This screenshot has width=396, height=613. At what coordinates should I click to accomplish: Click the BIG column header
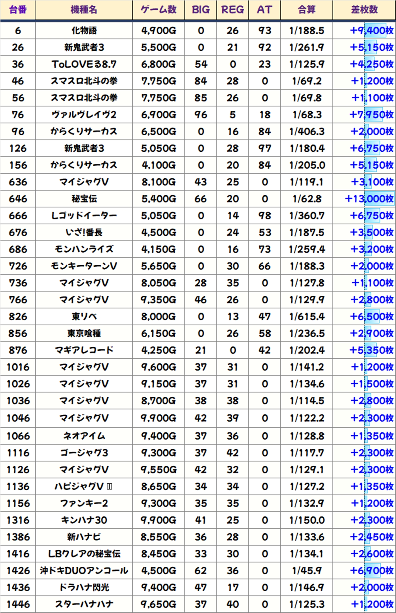(x=201, y=10)
